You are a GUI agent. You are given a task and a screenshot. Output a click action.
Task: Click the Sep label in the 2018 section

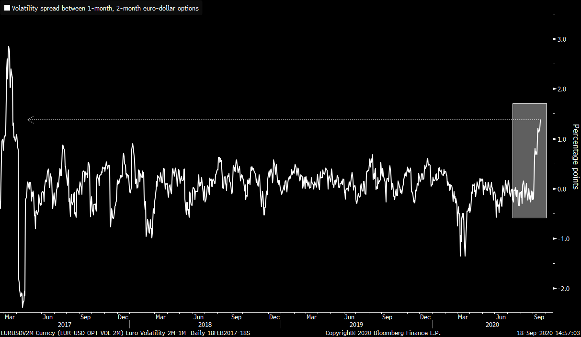pyautogui.click(x=236, y=317)
